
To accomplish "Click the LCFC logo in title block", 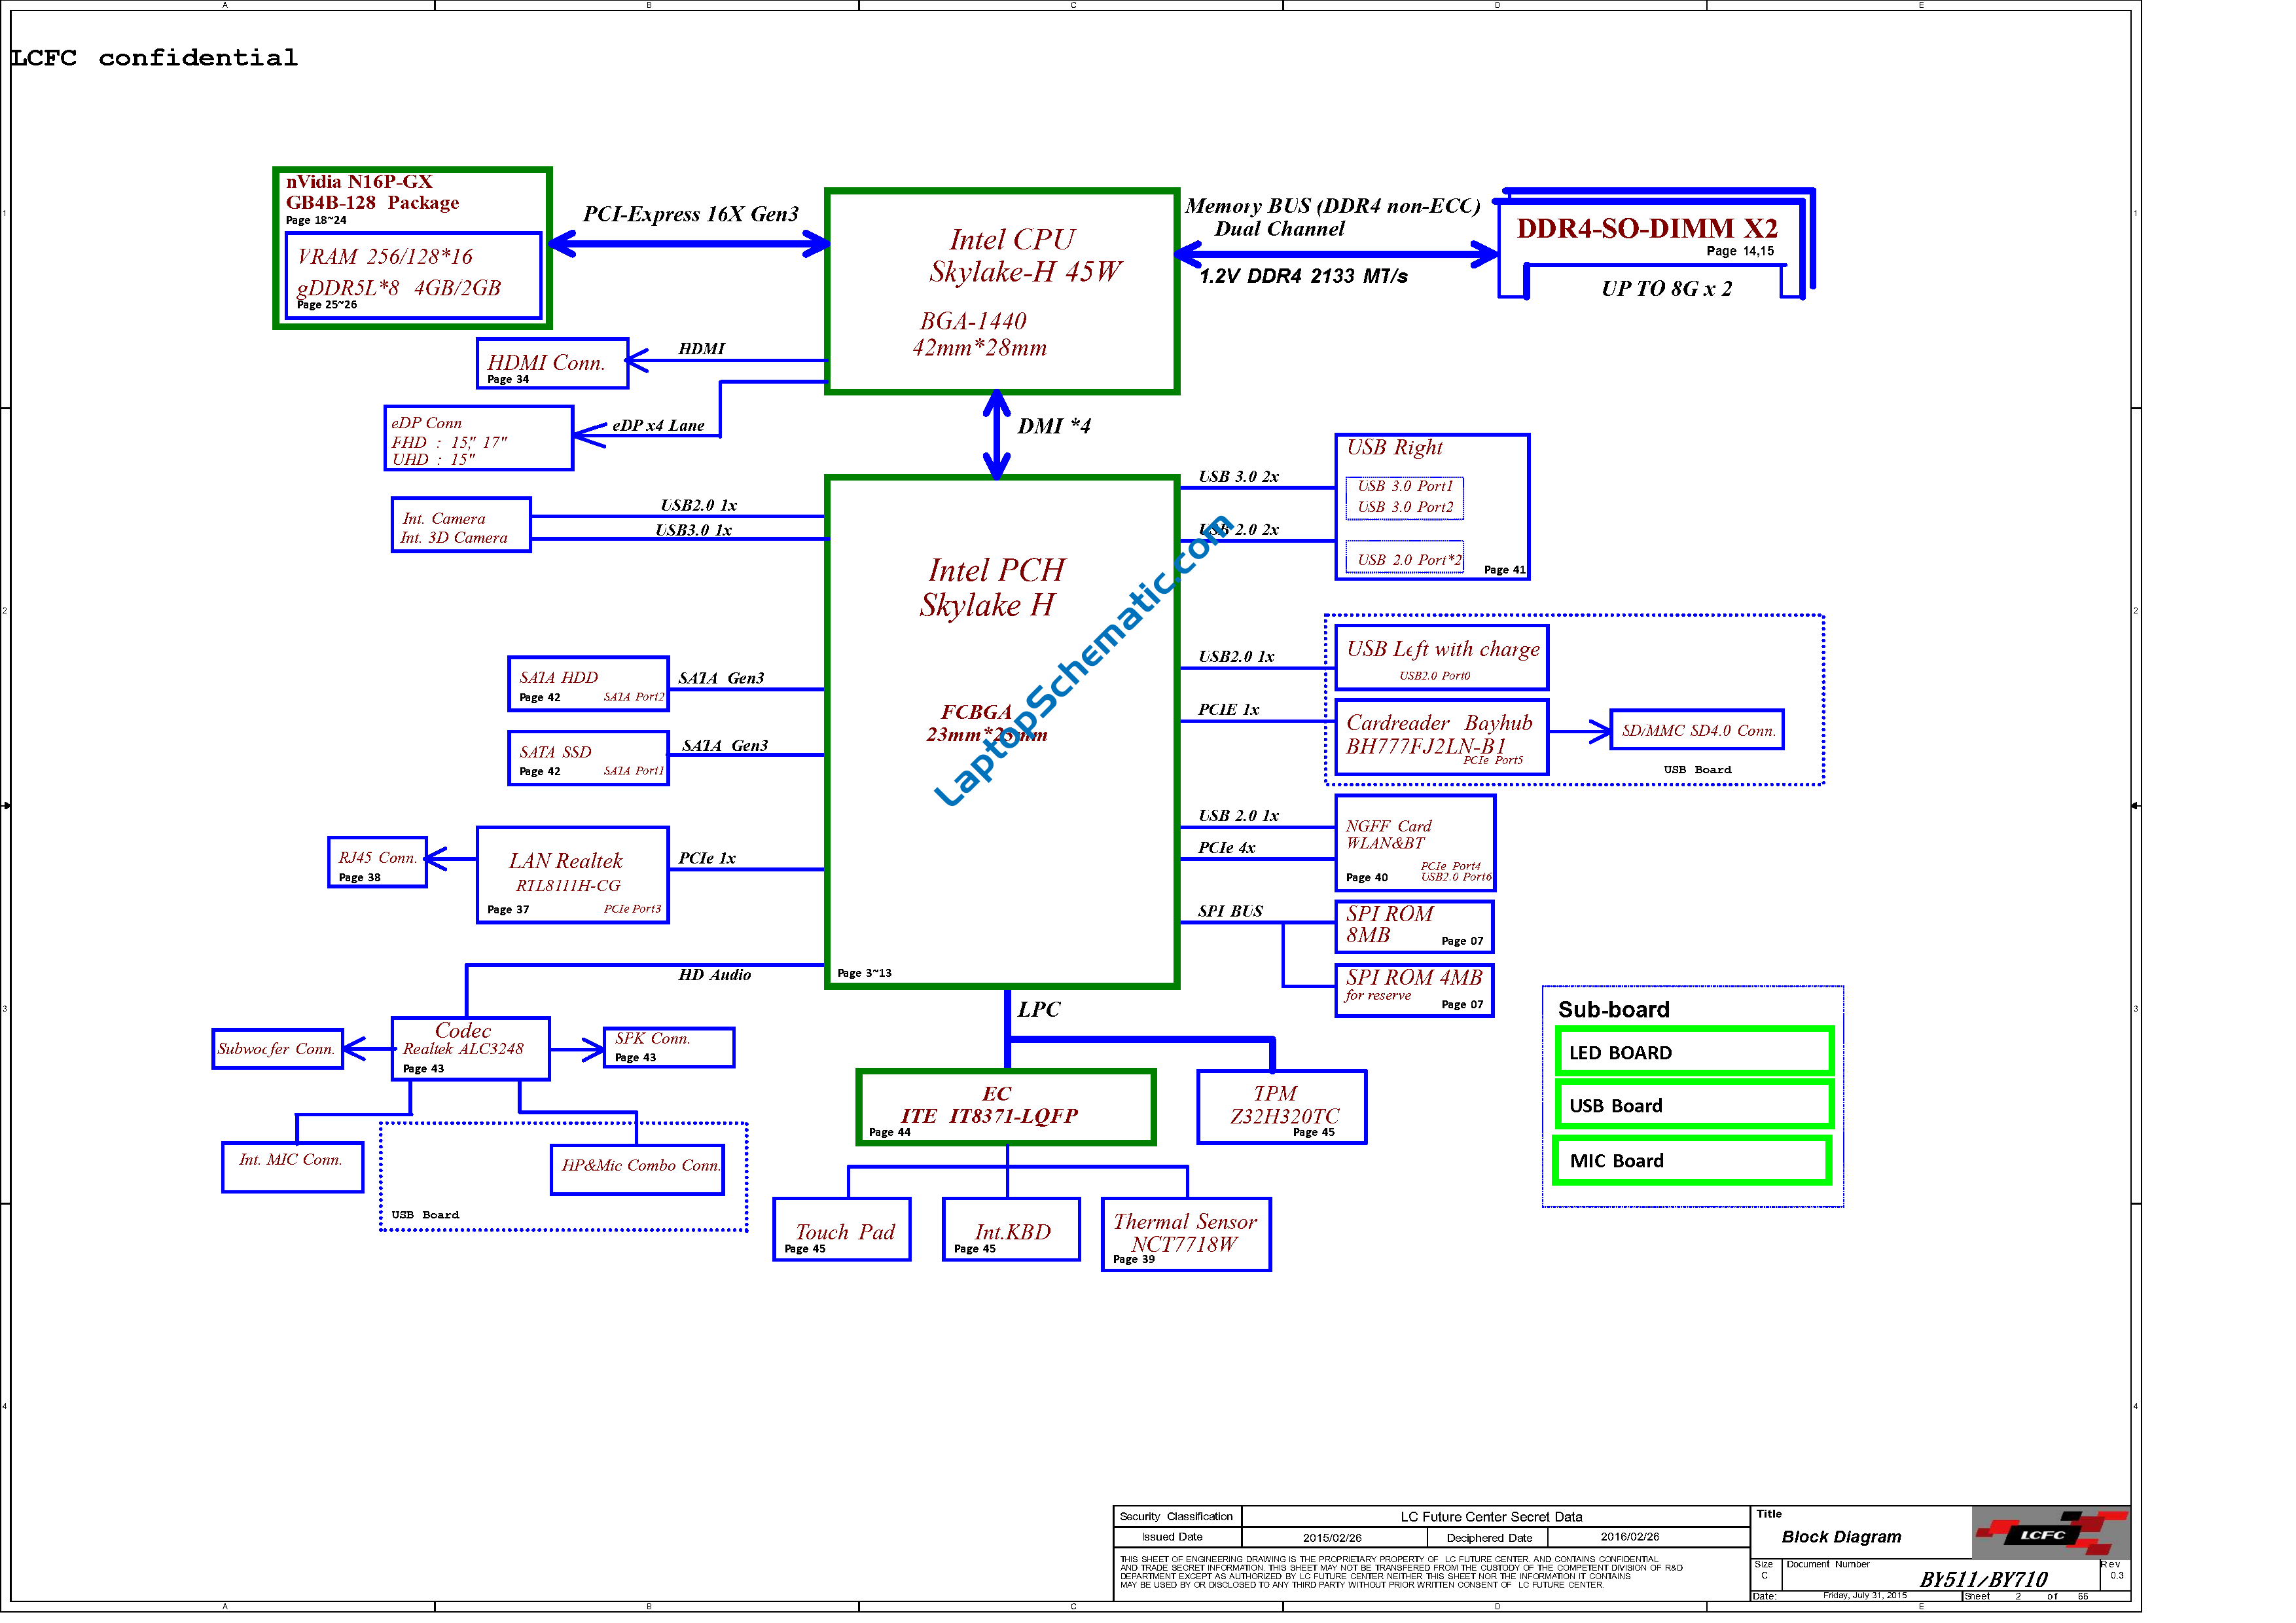I will 2050,1534.
